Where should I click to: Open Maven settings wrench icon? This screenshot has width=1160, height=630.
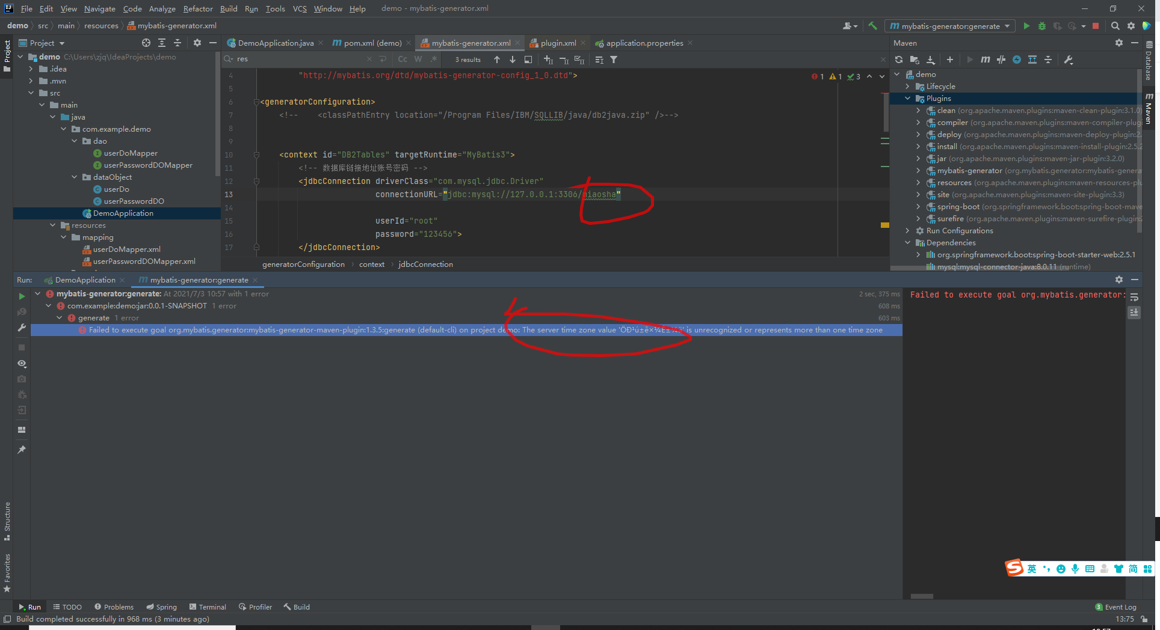point(1069,60)
